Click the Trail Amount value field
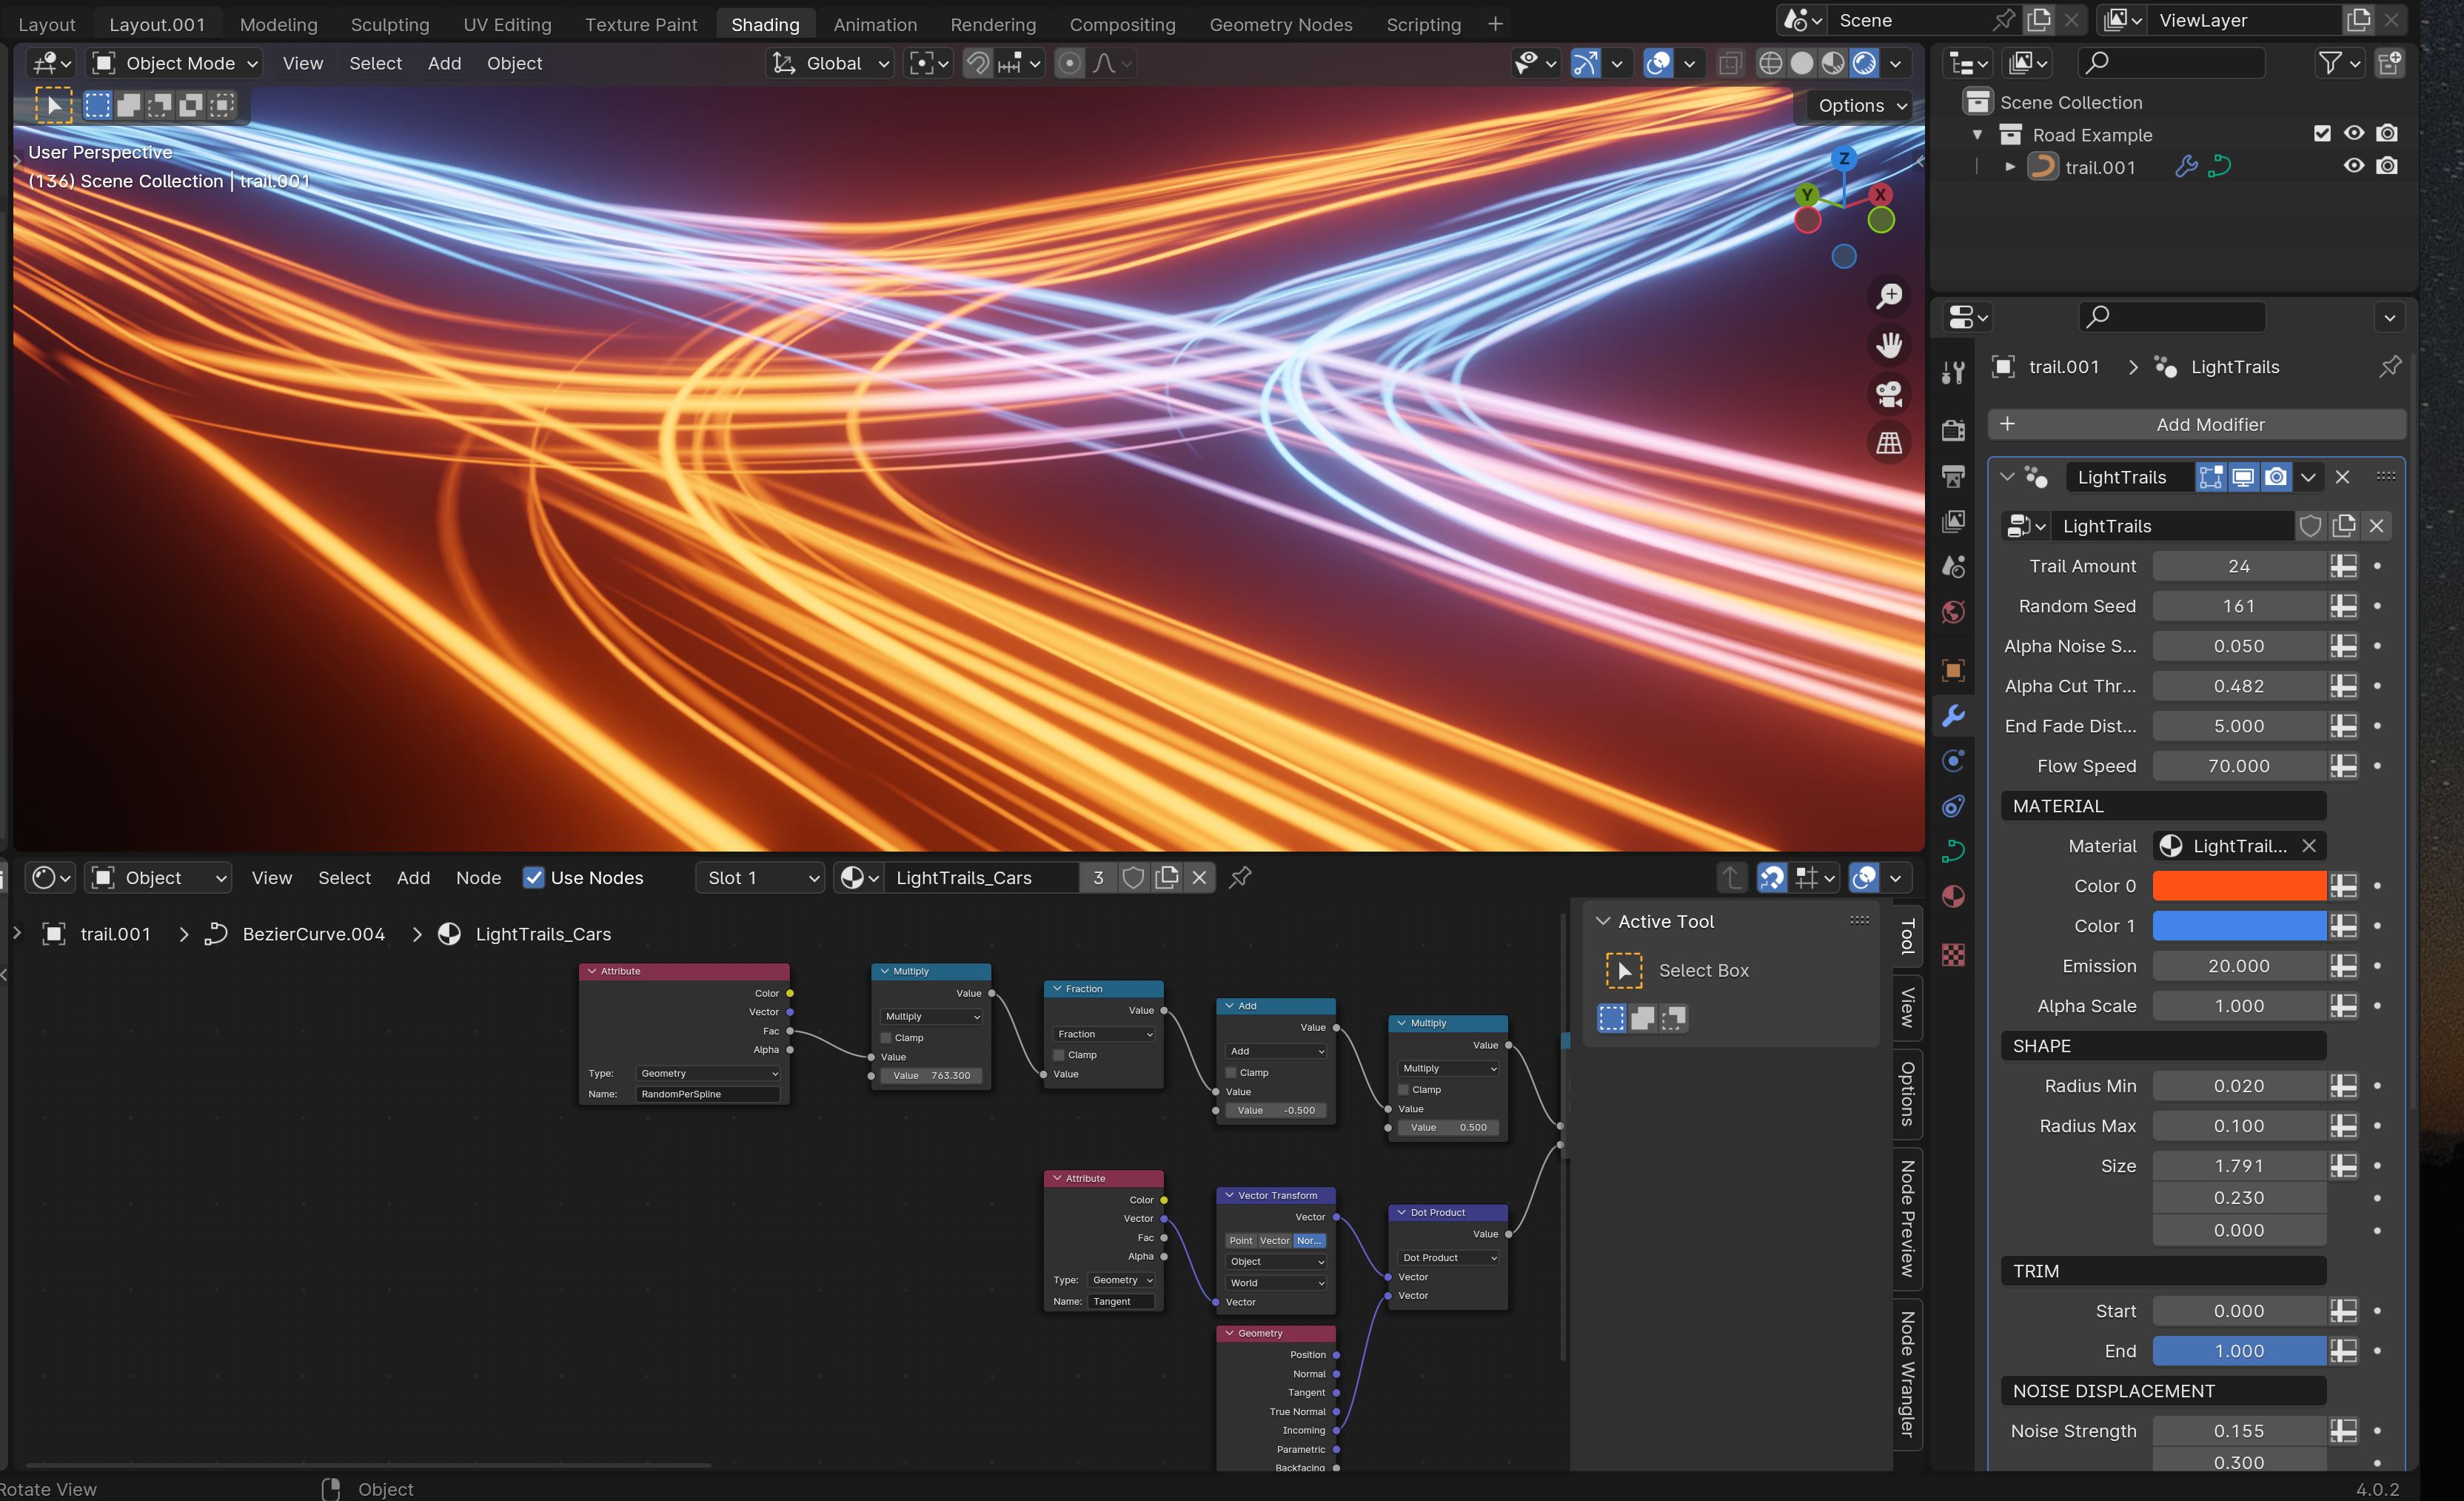 [2238, 566]
